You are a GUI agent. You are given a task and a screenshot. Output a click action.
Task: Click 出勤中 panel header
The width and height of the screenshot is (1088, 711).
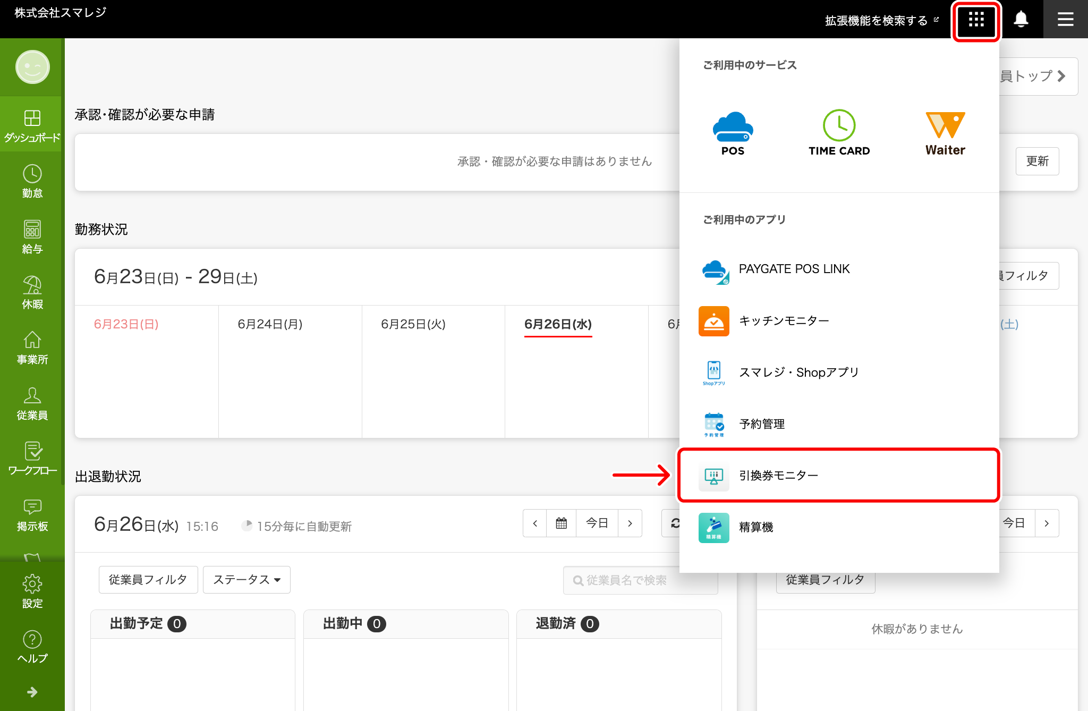pos(406,624)
